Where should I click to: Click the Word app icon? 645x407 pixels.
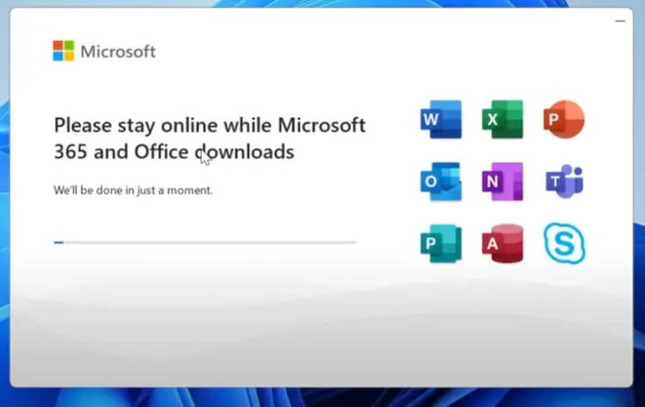coord(441,119)
